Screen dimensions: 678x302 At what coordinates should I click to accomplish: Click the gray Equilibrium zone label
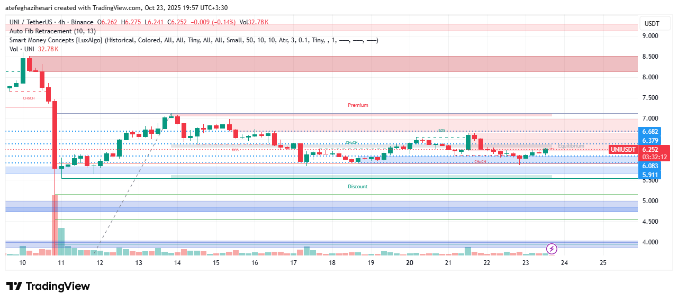tap(570, 146)
